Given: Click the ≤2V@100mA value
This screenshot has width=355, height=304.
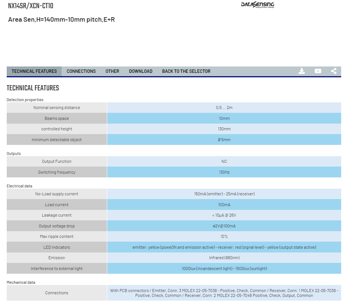Looking at the screenshot, I should 224,226.
